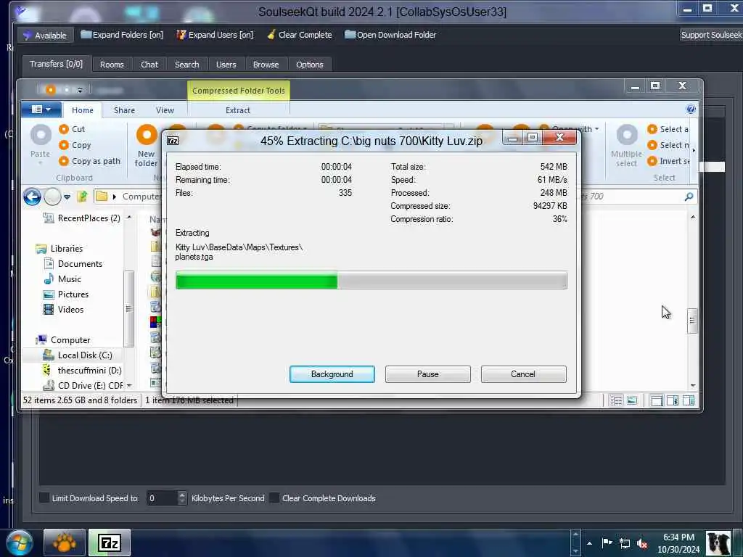743x557 pixels.
Task: Enable Clear Complete Downloads checkbox
Action: pos(274,498)
